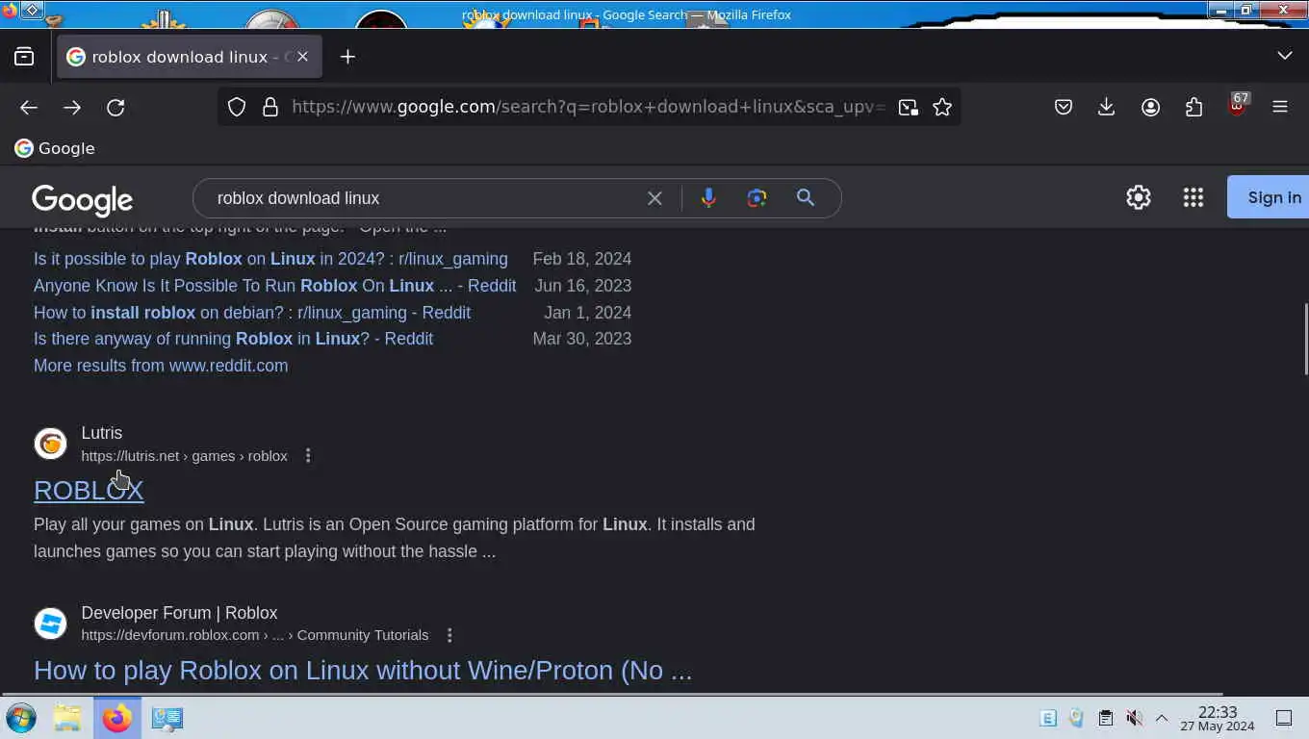Reload the current page
Image resolution: width=1309 pixels, height=739 pixels.
[115, 107]
